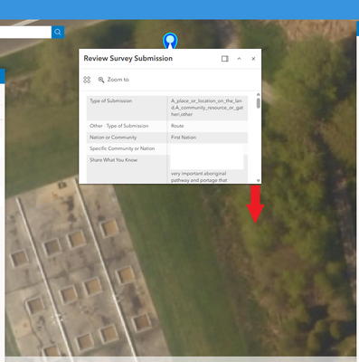Click the popup vertical scrollbar thumb

(x=259, y=102)
